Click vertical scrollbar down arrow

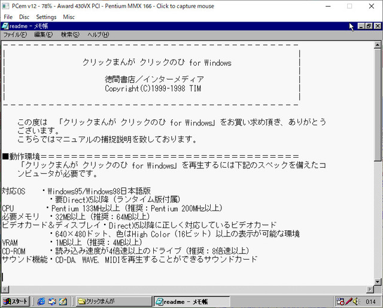pyautogui.click(x=378, y=282)
